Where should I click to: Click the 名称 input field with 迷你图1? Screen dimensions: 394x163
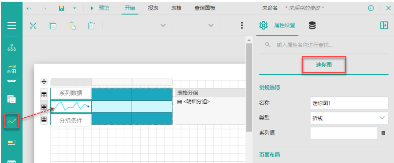coord(349,103)
